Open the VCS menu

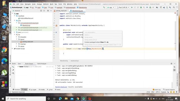64,4
